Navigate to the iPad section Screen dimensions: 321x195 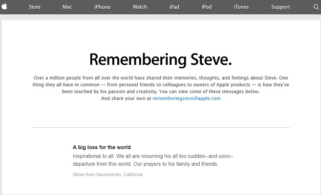[x=174, y=7]
